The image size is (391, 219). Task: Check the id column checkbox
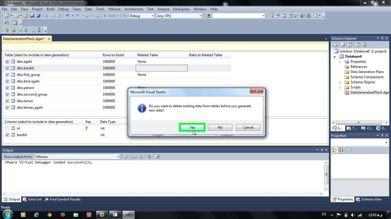point(7,128)
